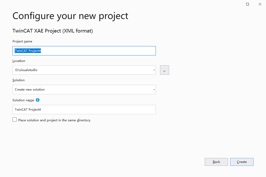Expand the Solution dropdown arrow
Image resolution: width=266 pixels, height=177 pixels.
point(154,90)
